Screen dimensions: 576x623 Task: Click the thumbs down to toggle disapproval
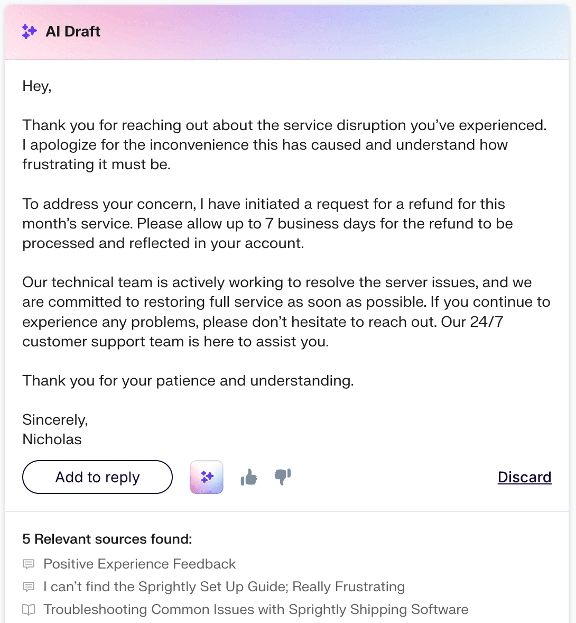[282, 478]
